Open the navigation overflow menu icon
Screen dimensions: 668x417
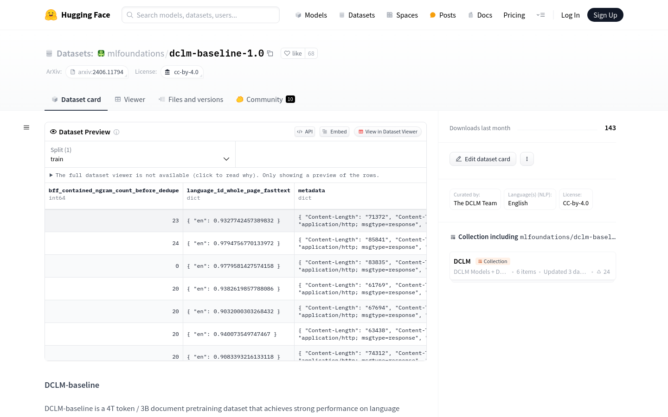click(x=540, y=15)
